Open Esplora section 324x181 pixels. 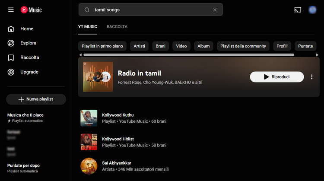29,43
